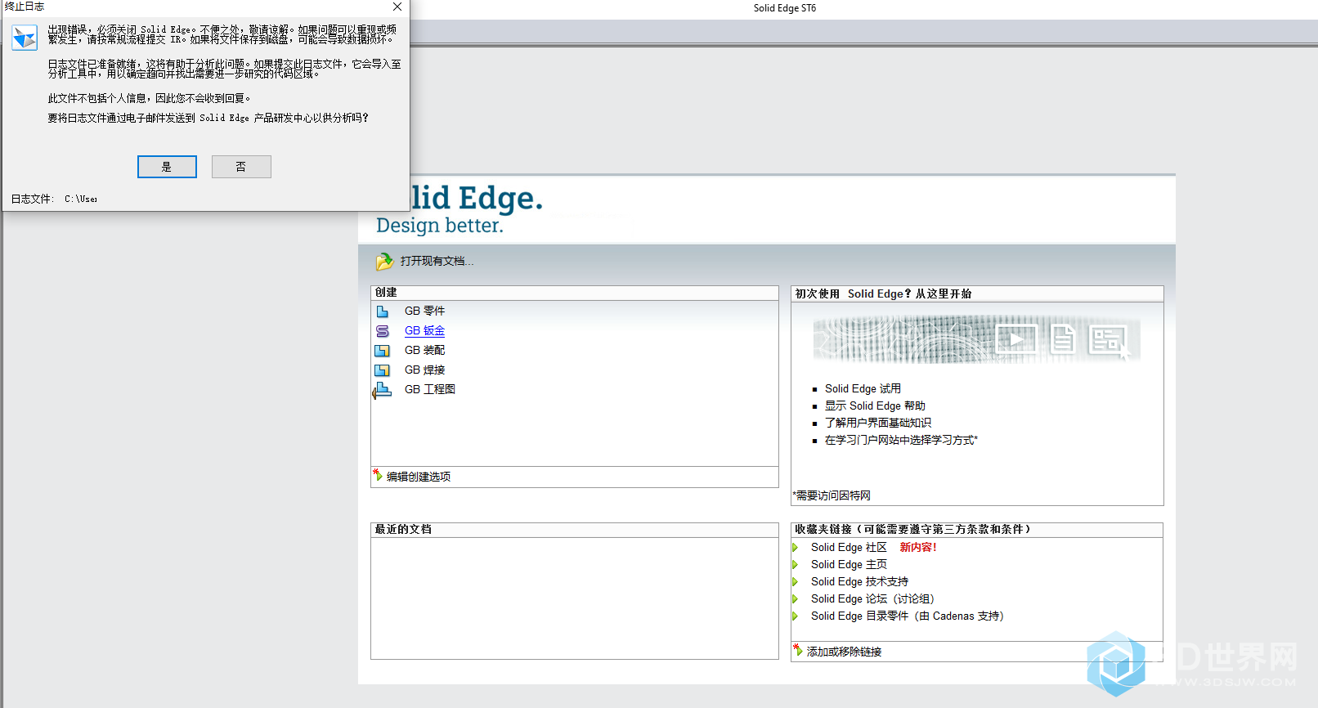
Task: Click the 新内容! red label
Action: click(x=918, y=547)
